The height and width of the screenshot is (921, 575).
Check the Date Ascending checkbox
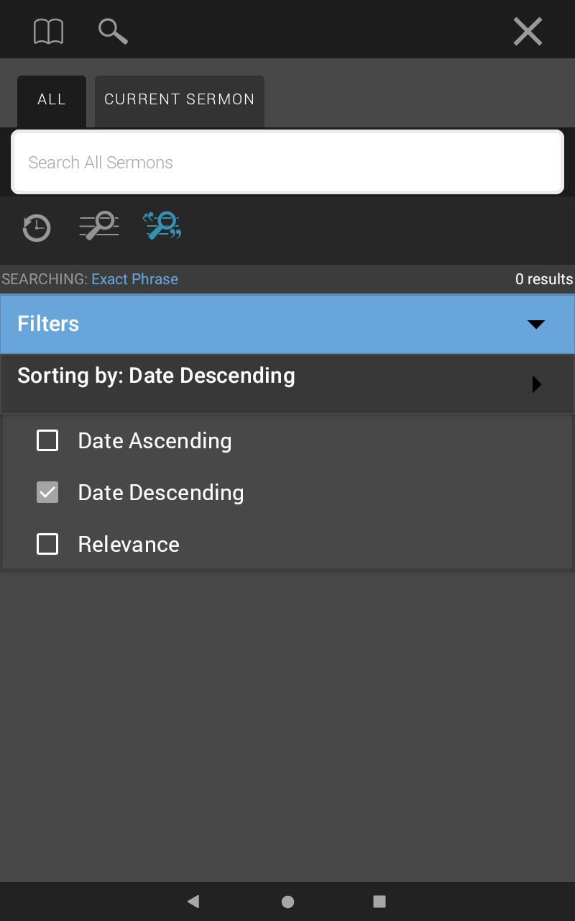pyautogui.click(x=47, y=440)
